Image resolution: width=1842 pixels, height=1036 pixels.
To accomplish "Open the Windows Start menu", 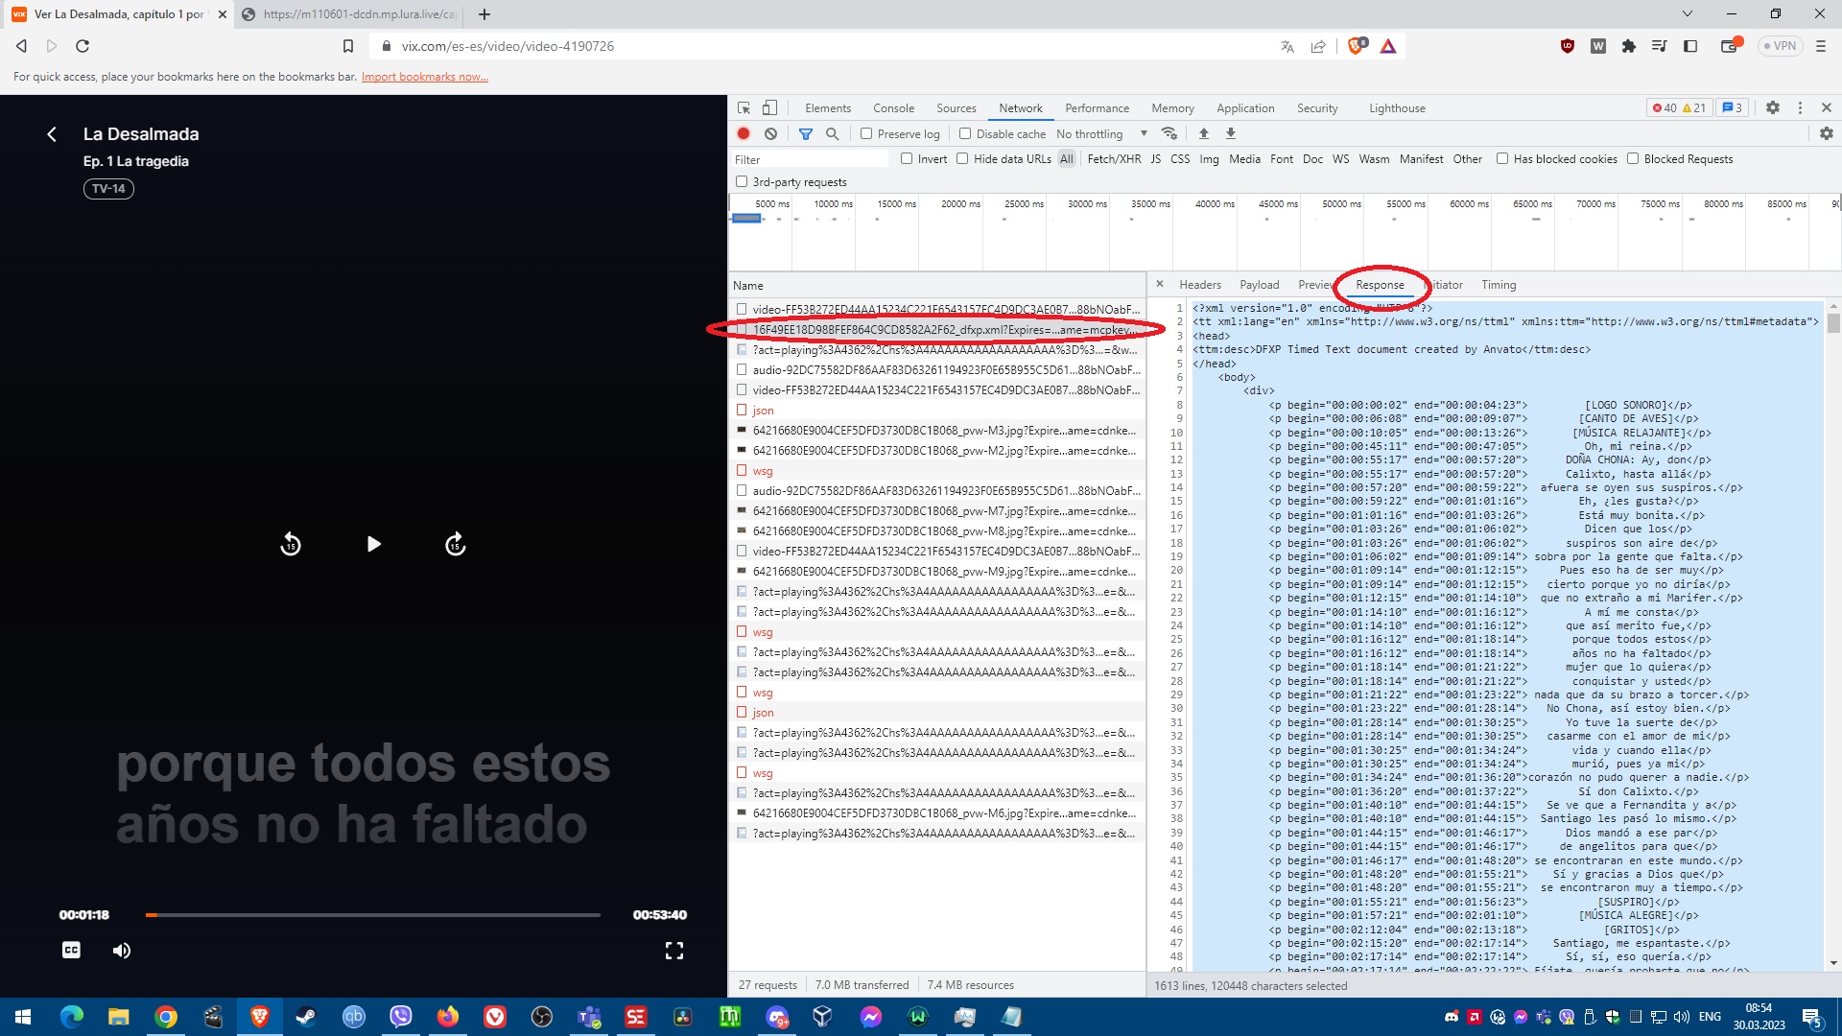I will 23,1017.
